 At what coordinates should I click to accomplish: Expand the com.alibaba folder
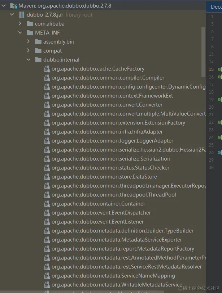coord(20,23)
